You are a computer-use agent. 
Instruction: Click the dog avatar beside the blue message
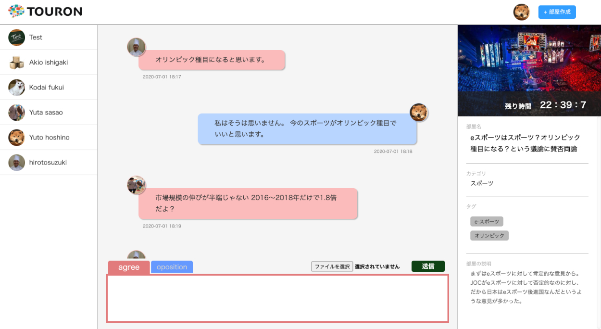pyautogui.click(x=419, y=113)
